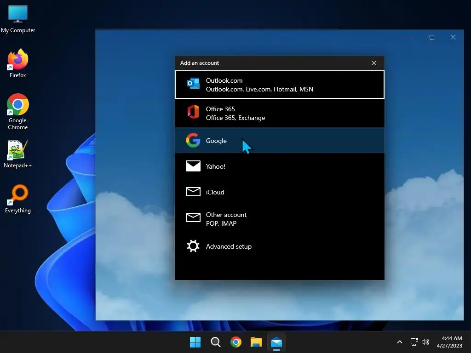Pick Google as the account provider
This screenshot has width=471, height=353.
click(279, 141)
